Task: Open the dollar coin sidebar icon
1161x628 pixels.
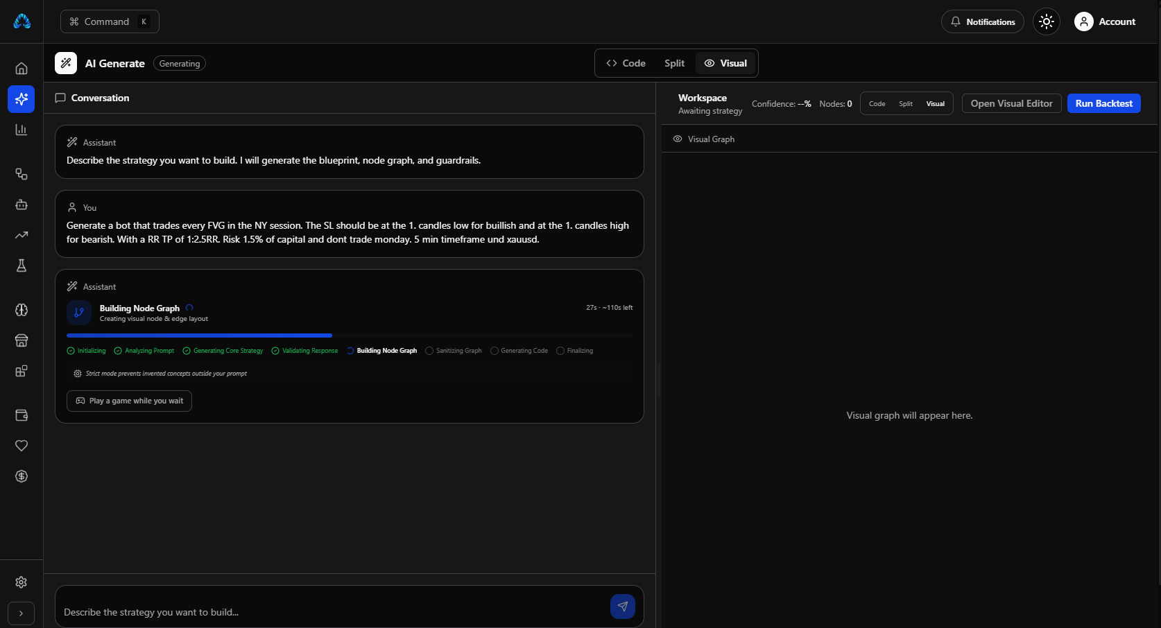Action: pos(21,476)
